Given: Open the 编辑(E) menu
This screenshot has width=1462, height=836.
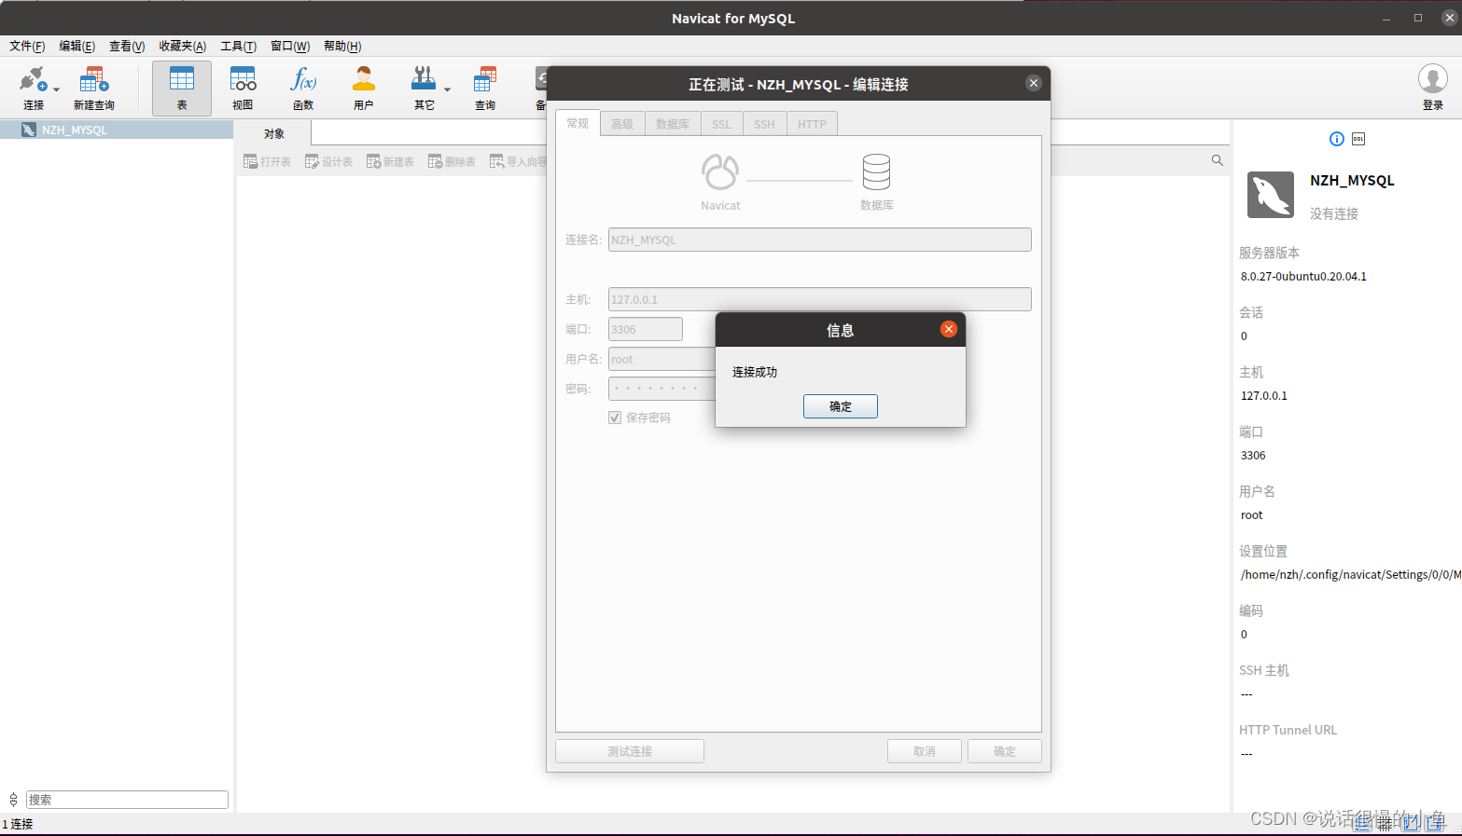Looking at the screenshot, I should (x=77, y=46).
